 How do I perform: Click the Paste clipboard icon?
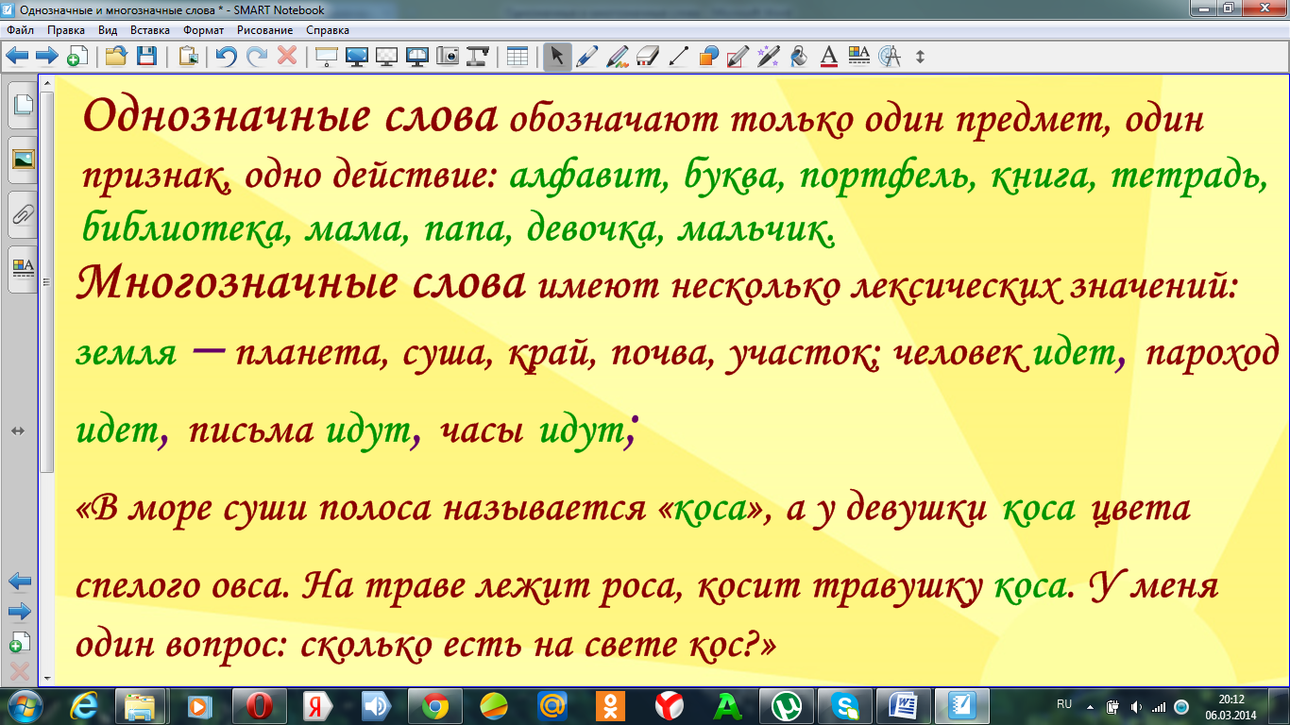188,57
